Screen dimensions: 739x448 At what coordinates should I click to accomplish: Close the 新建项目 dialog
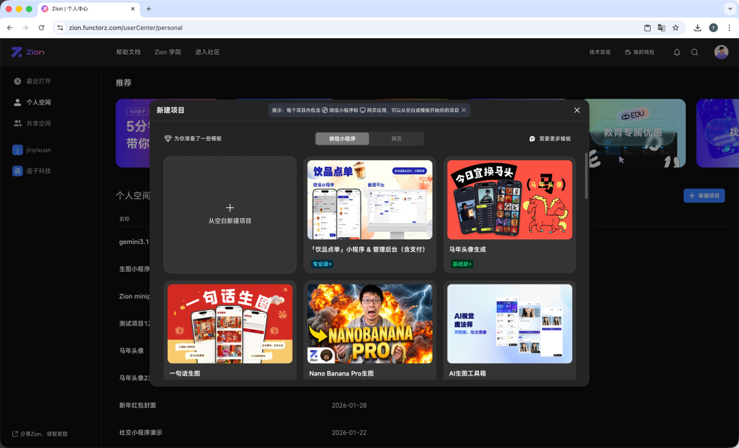[x=577, y=110]
